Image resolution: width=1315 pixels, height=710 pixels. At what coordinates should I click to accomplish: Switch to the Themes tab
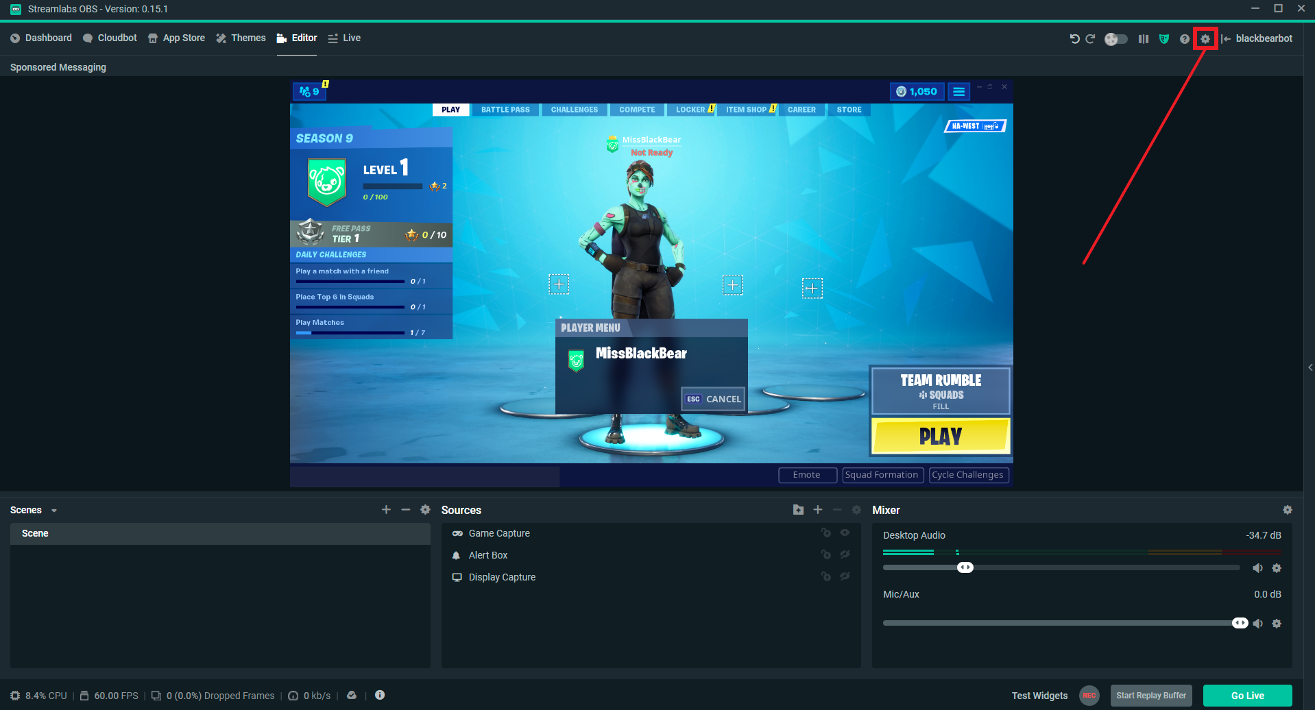[241, 38]
